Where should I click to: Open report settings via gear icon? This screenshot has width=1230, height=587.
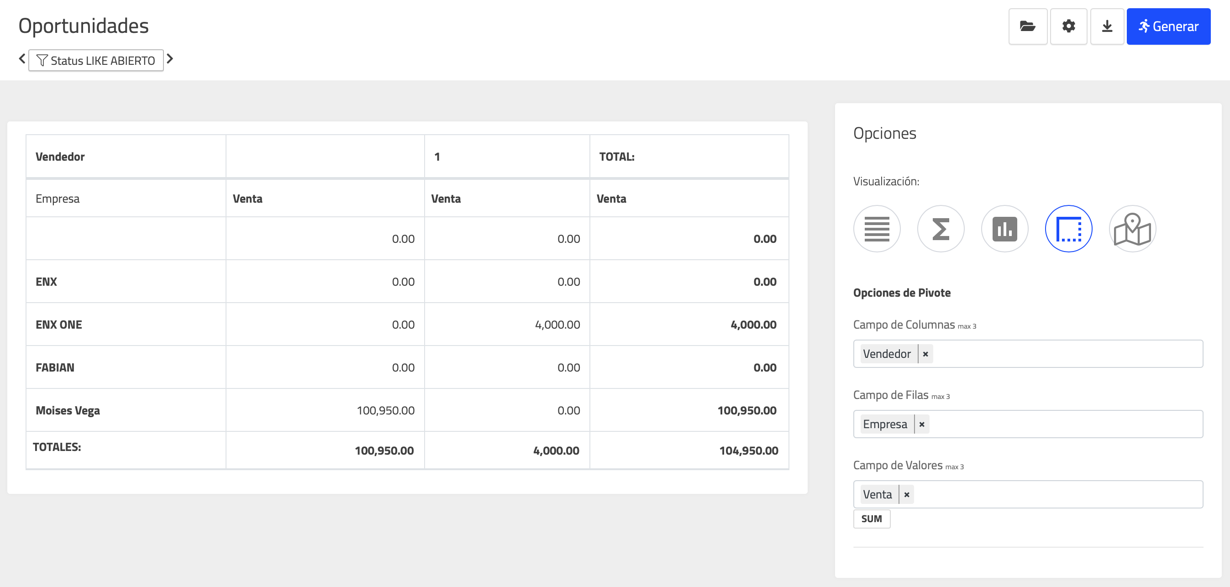[x=1068, y=26]
